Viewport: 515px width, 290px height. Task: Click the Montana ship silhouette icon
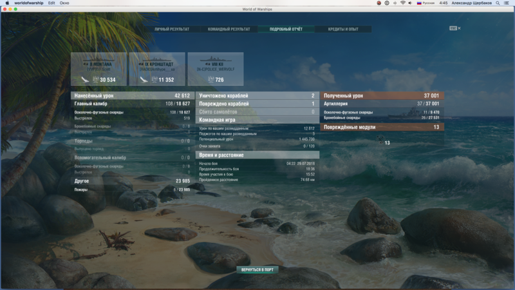pos(99,59)
